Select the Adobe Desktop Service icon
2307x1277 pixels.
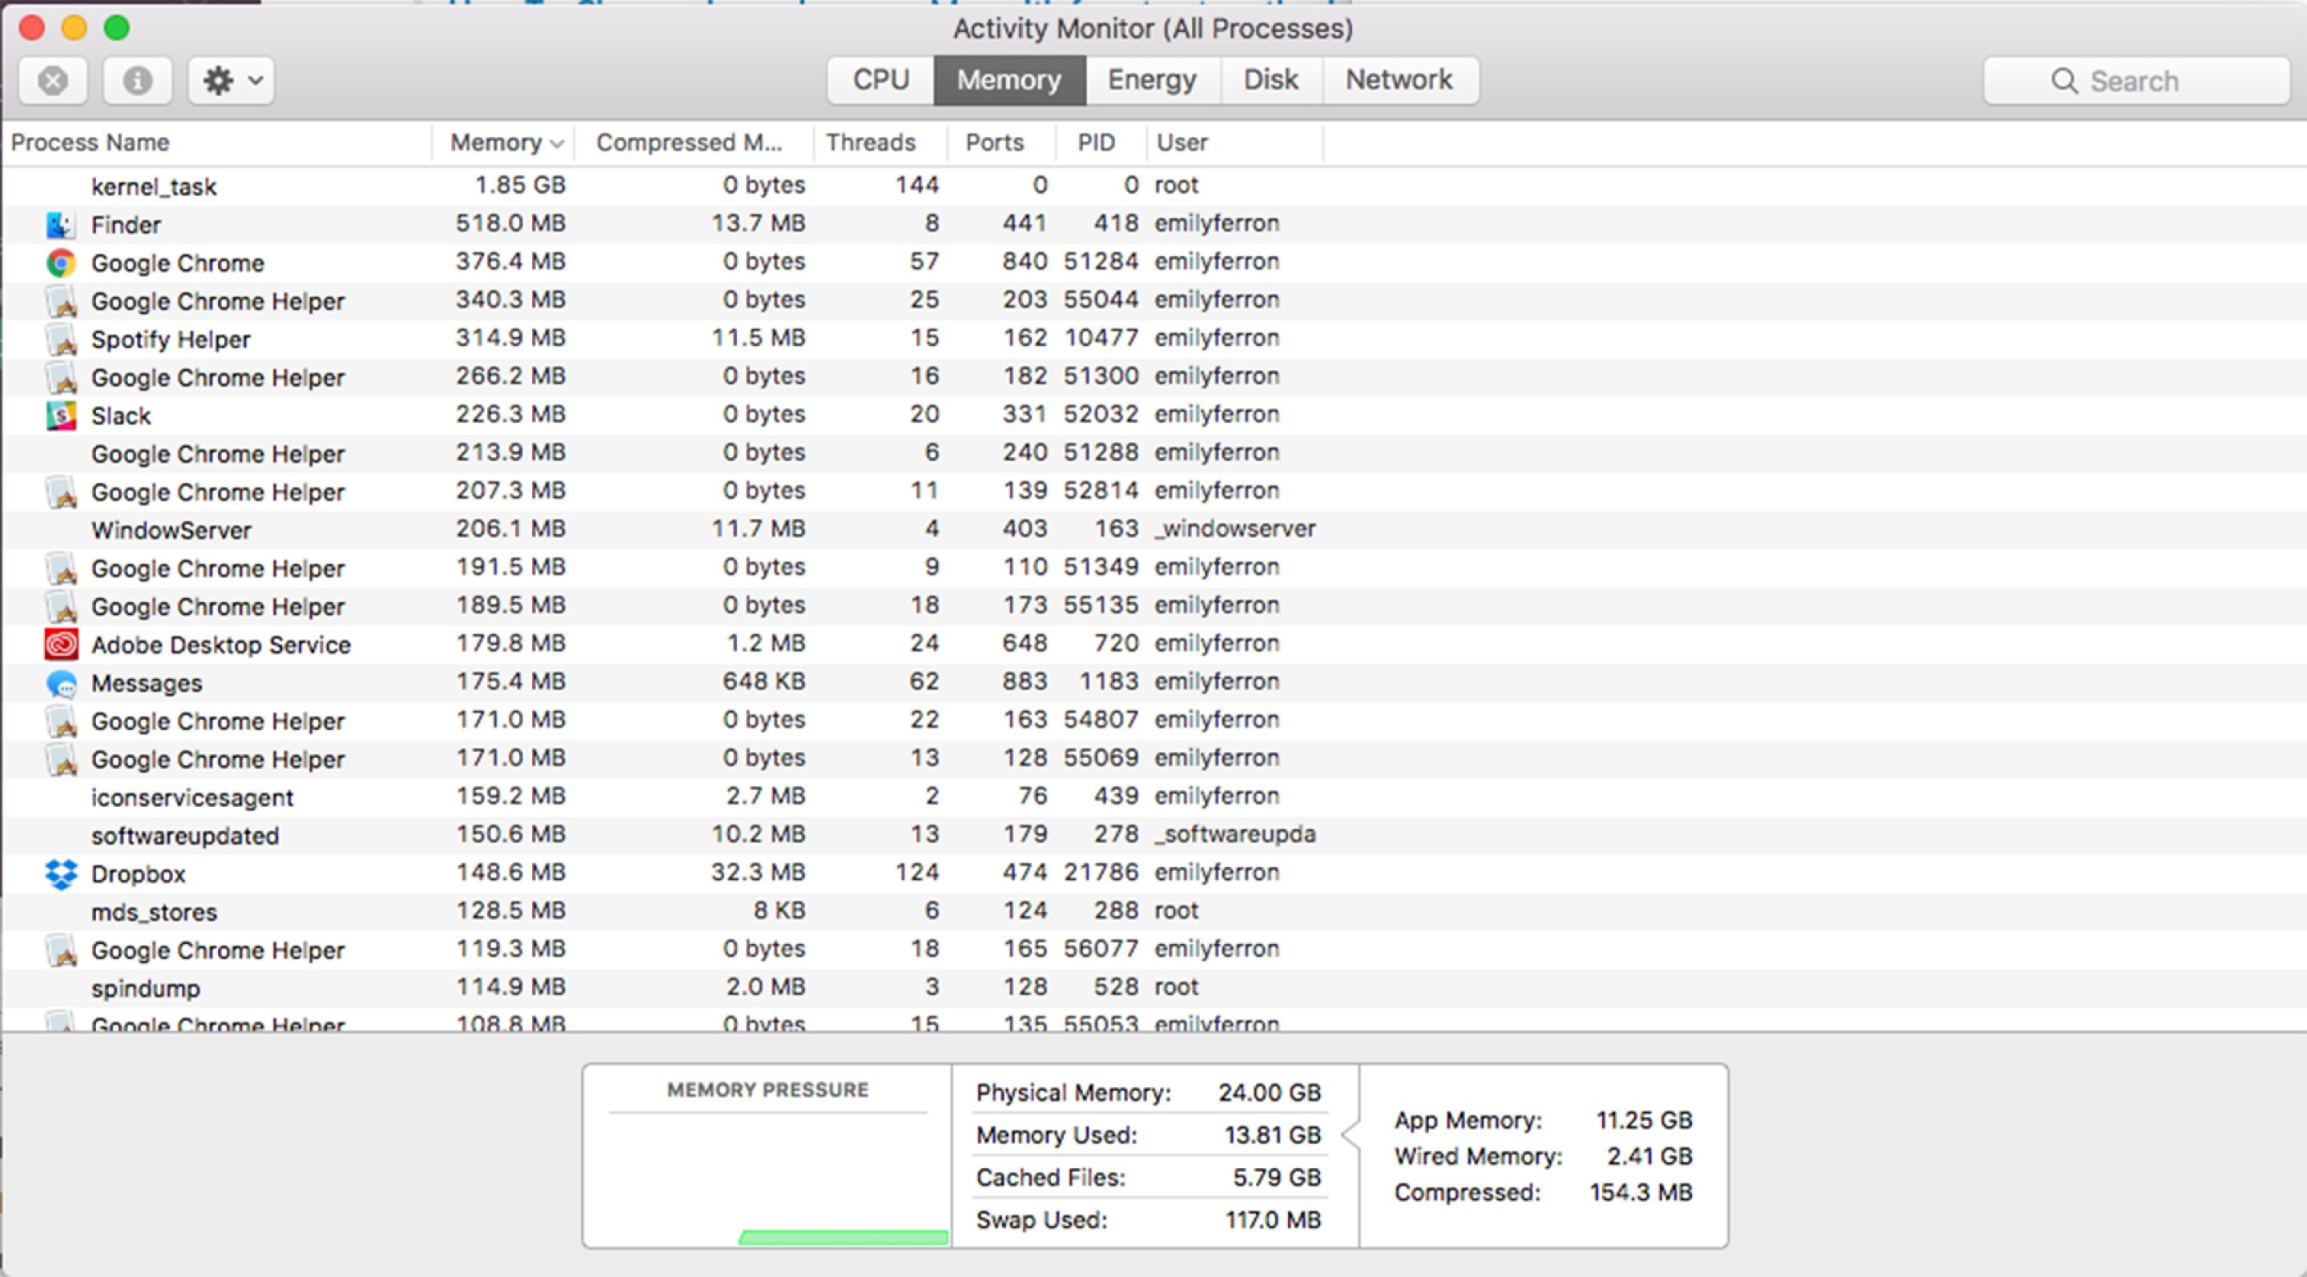point(60,644)
